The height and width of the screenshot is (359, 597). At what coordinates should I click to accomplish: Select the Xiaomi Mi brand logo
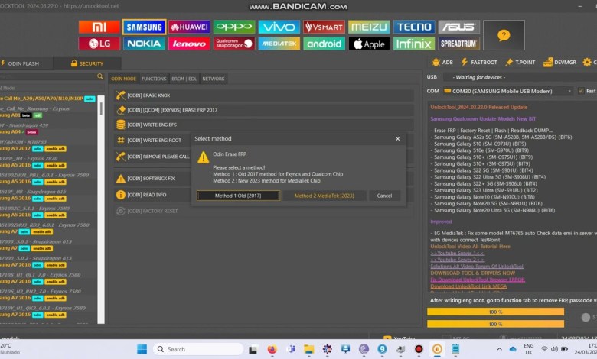pos(99,27)
